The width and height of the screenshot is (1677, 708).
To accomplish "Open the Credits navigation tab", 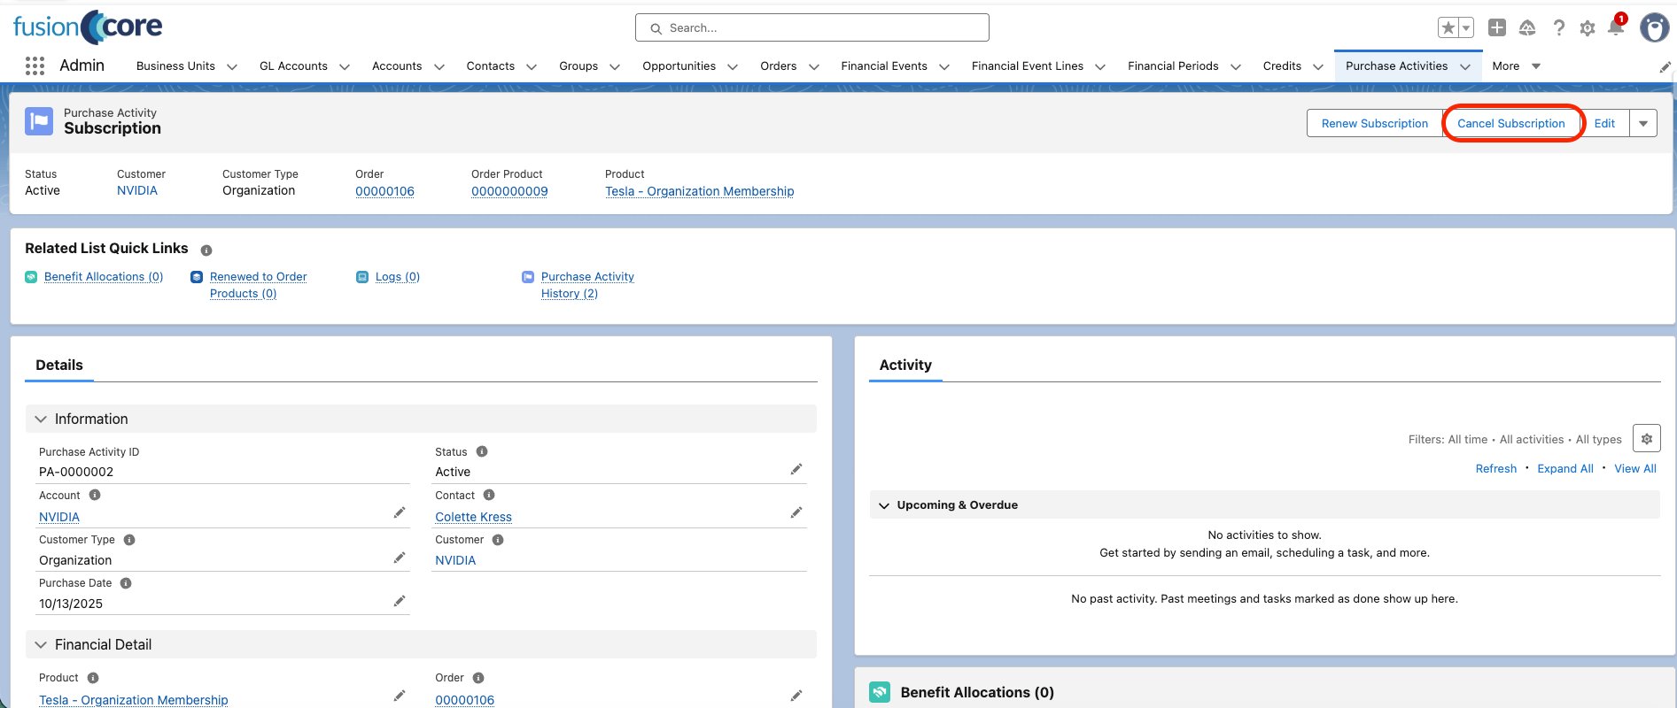I will pos(1282,66).
